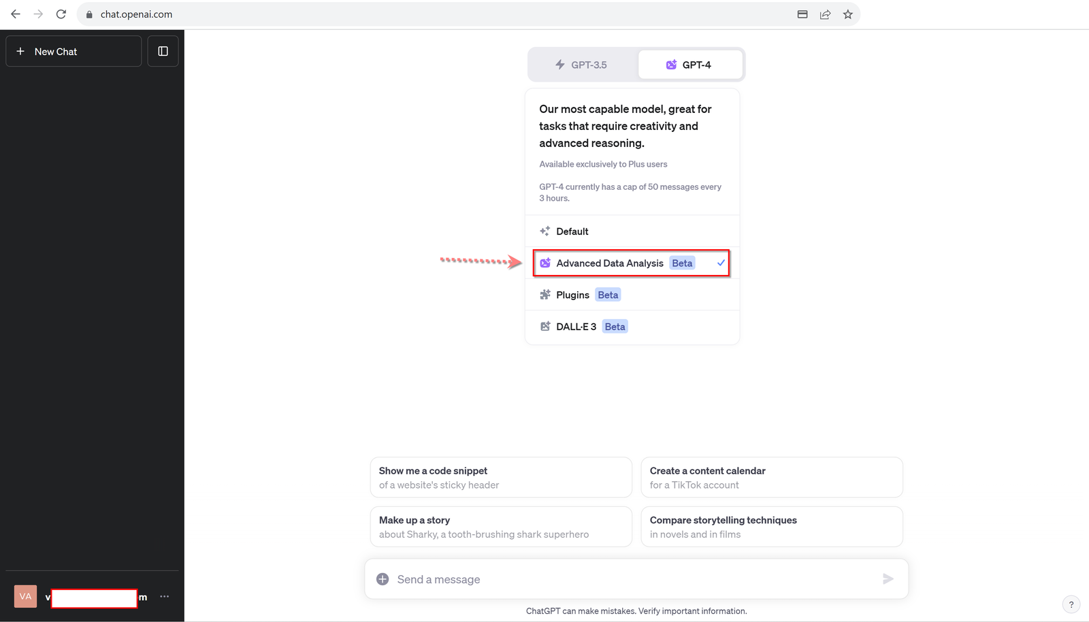Send the message with the arrow icon
1089x622 pixels.
pos(888,579)
